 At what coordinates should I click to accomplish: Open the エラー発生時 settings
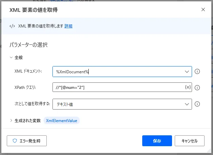(x=27, y=141)
